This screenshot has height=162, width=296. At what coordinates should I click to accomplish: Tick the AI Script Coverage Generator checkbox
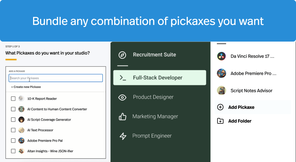click(x=13, y=120)
